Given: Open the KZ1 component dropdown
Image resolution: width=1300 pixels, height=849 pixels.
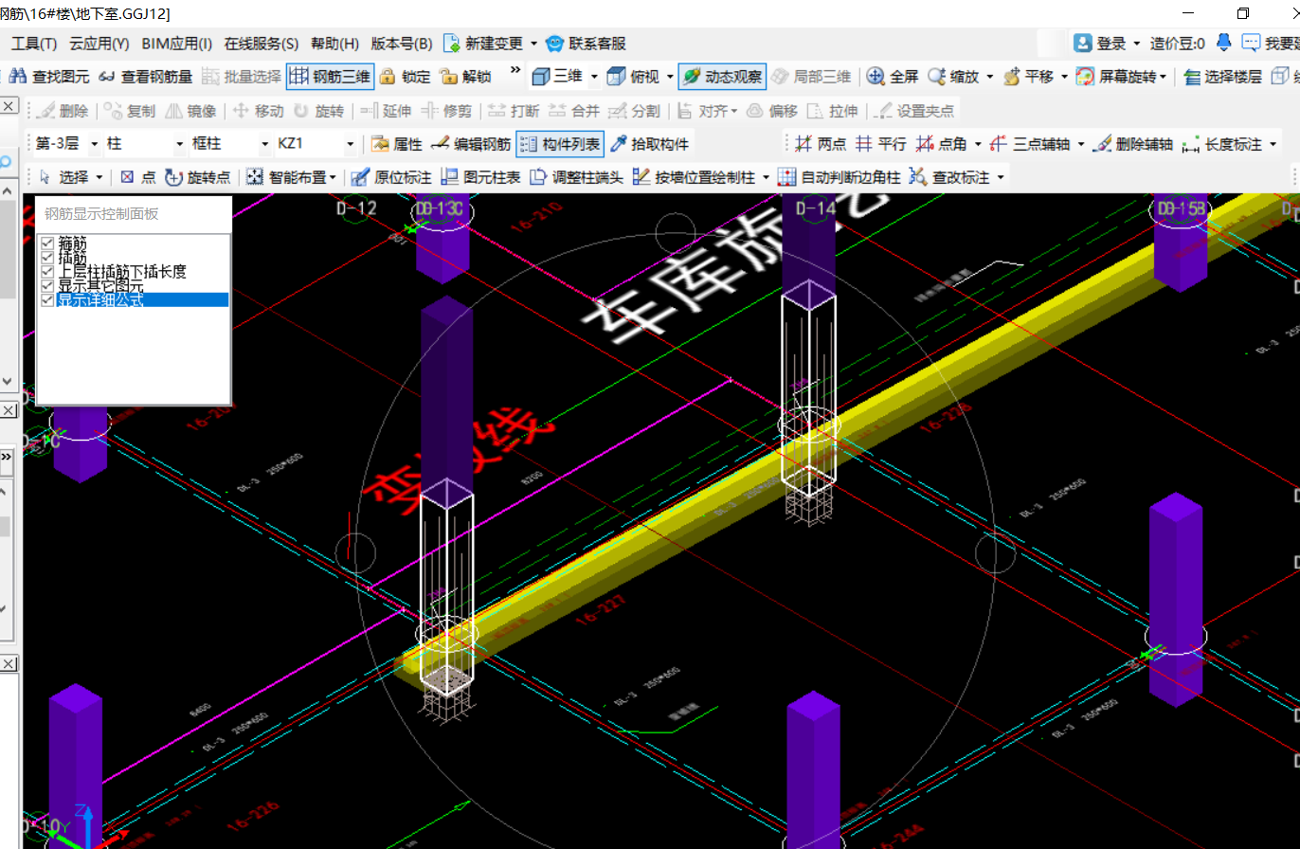Looking at the screenshot, I should click(x=351, y=144).
